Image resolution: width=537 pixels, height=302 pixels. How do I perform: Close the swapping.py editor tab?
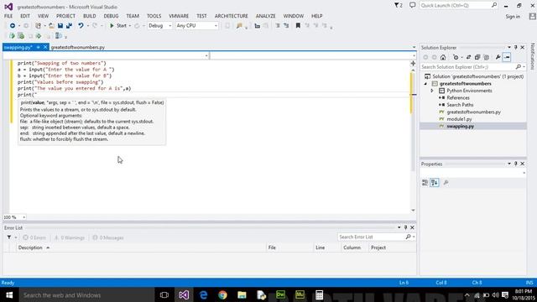tap(45, 47)
